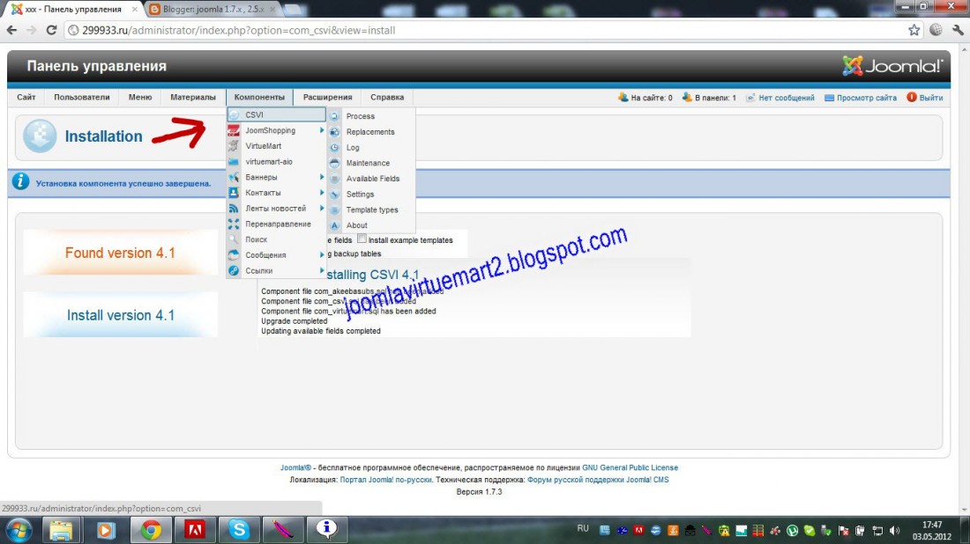This screenshot has height=544, width=970.
Task: Open the Пользователи menu
Action: pos(82,97)
